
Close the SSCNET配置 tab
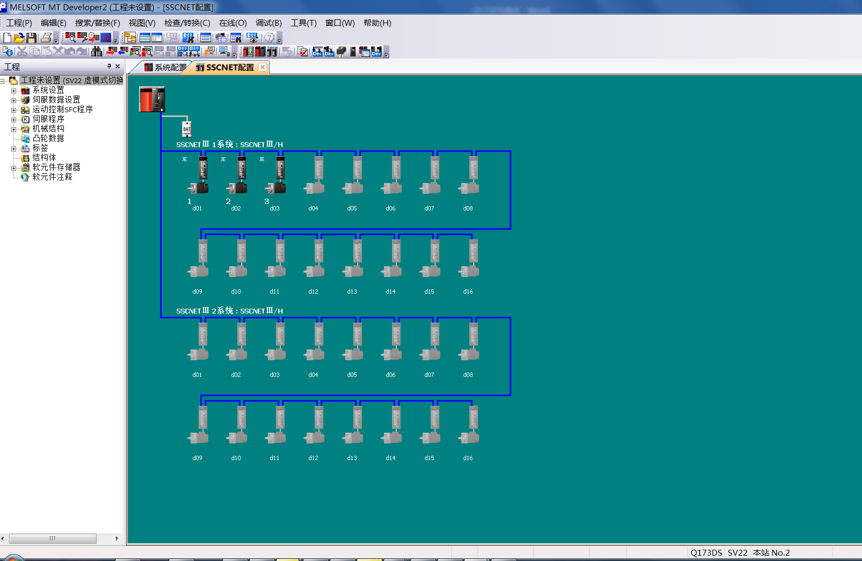tap(263, 67)
